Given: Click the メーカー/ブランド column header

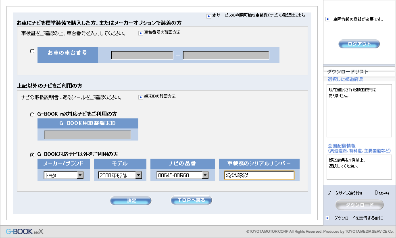Looking at the screenshot, I should click(x=64, y=163).
